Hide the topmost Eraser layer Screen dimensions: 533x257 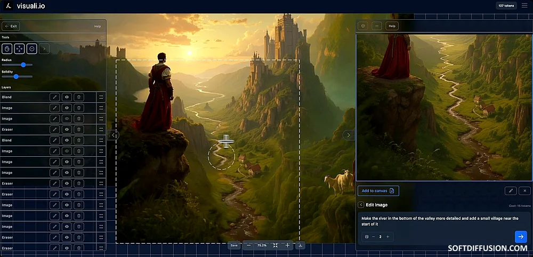tap(67, 130)
